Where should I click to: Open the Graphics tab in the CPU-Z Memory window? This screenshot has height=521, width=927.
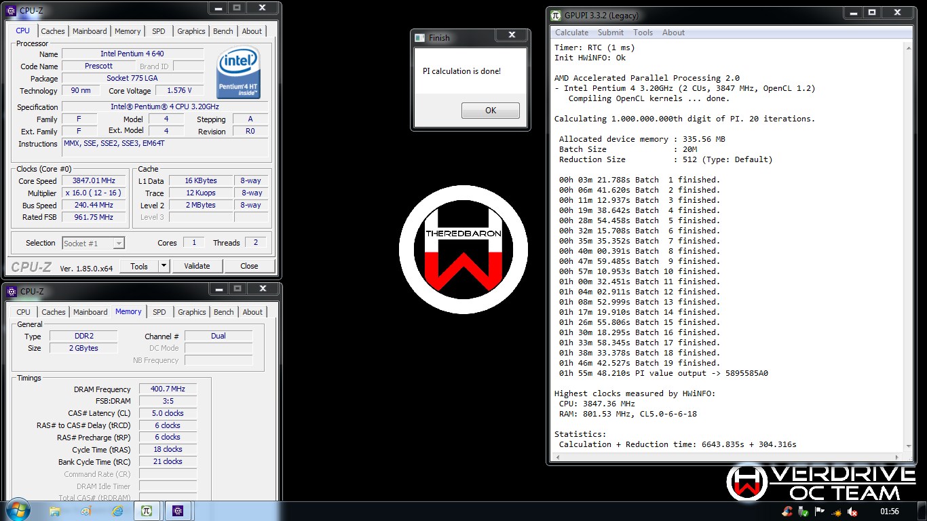click(x=192, y=312)
